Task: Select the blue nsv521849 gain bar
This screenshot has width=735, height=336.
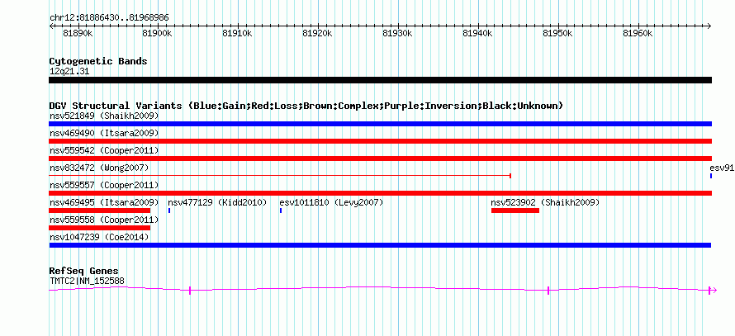Action: [x=380, y=124]
